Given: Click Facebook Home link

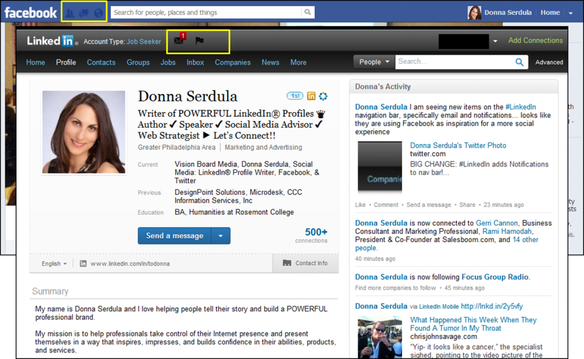Looking at the screenshot, I should 550,13.
